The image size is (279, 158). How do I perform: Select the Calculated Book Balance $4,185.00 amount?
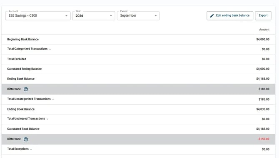(x=263, y=129)
